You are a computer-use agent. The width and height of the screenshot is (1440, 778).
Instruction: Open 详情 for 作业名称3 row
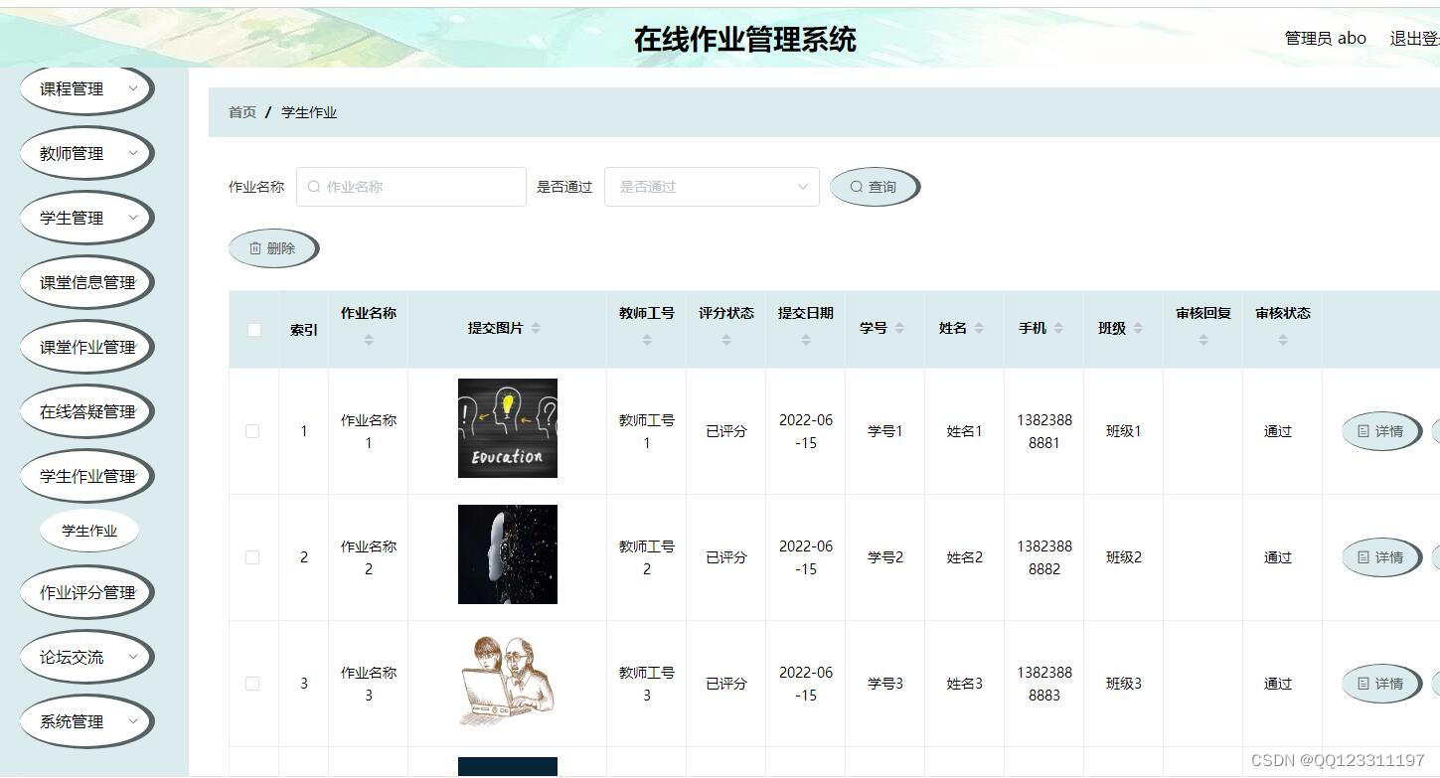(x=1381, y=684)
